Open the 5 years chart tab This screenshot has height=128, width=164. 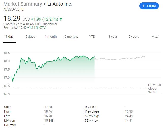(133, 37)
